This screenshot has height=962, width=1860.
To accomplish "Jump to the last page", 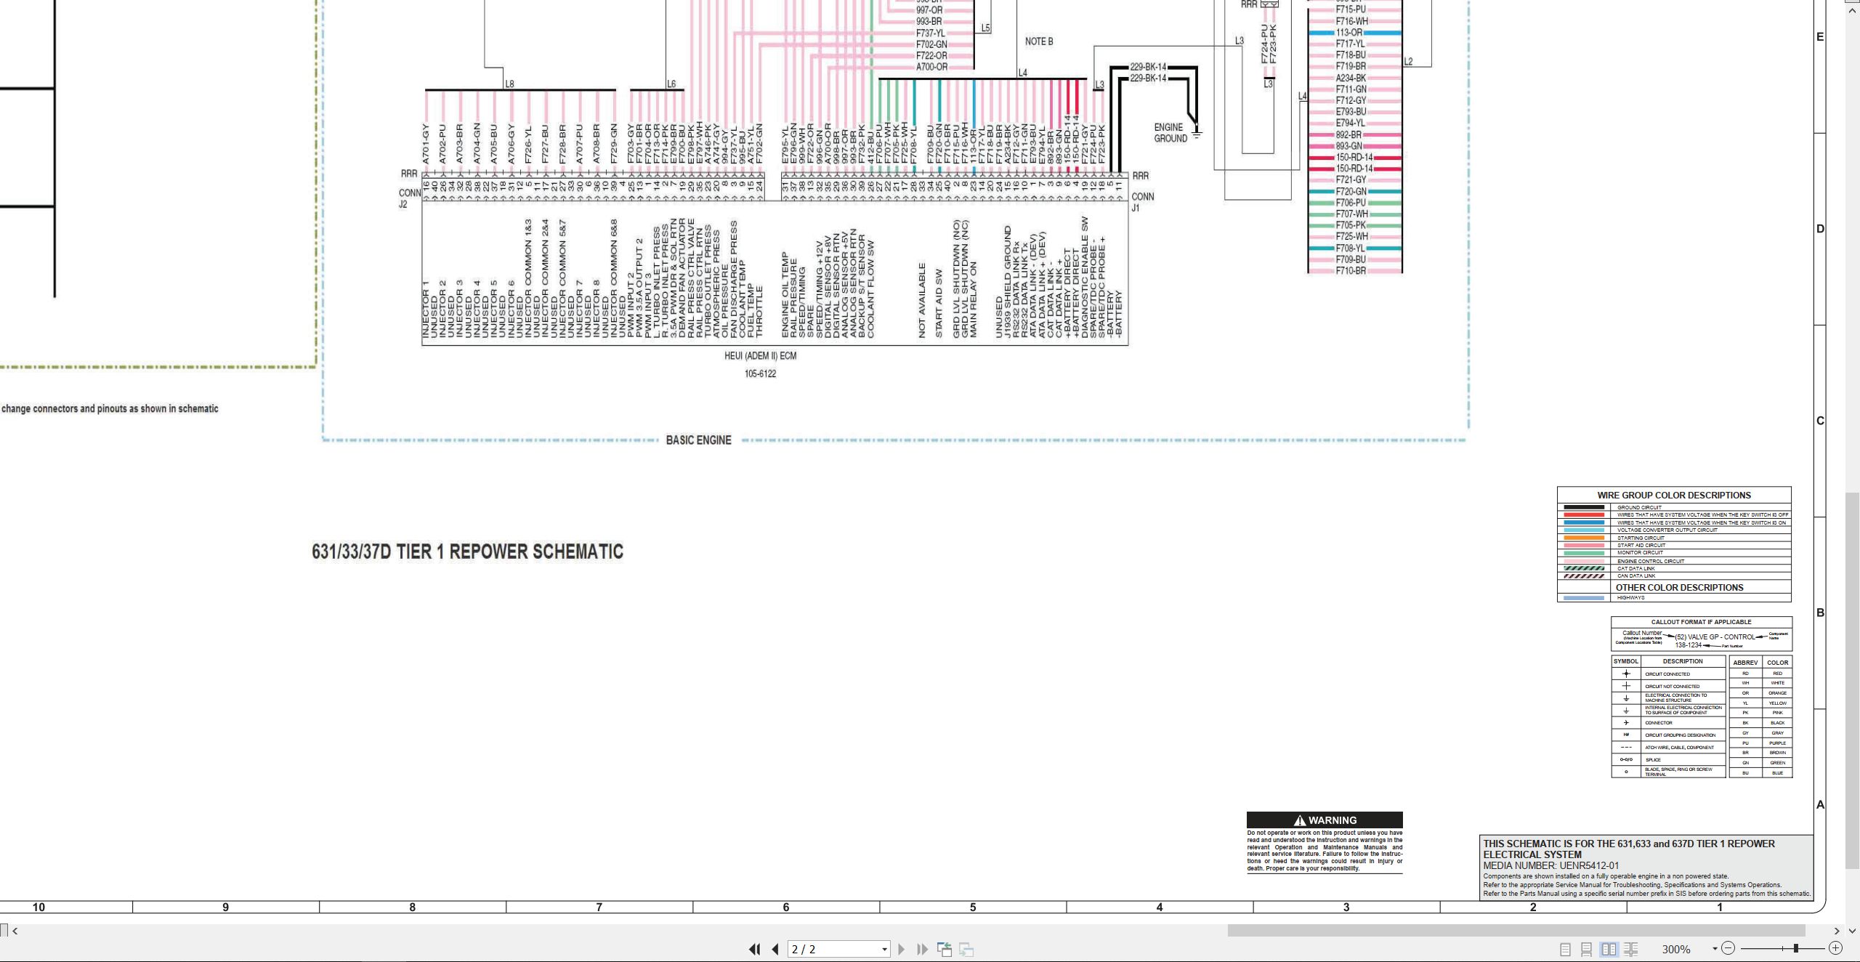I will (x=923, y=949).
